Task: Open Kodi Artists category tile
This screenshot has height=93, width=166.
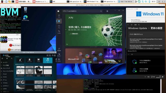Action: [29, 60]
